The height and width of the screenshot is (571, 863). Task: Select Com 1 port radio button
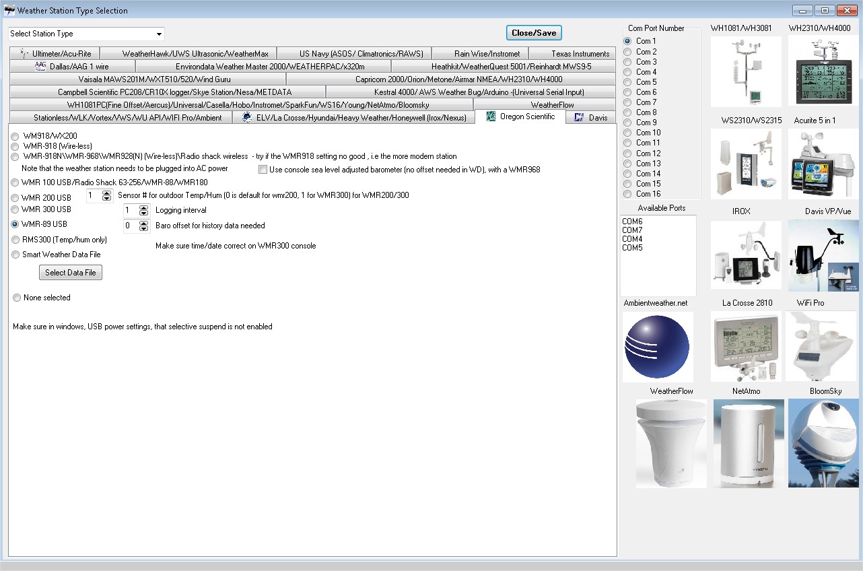tap(628, 41)
